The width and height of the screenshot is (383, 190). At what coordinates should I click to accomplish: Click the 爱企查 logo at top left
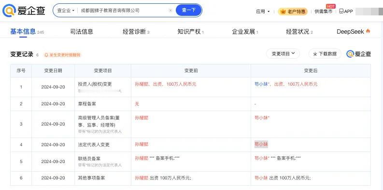pyautogui.click(x=24, y=11)
